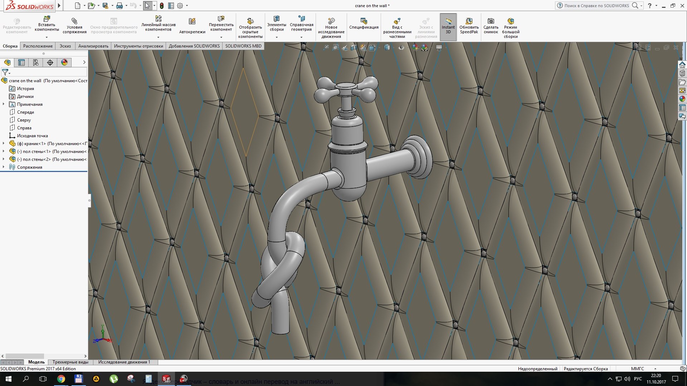Switch to Эскиз tab
The width and height of the screenshot is (687, 386).
tap(65, 46)
